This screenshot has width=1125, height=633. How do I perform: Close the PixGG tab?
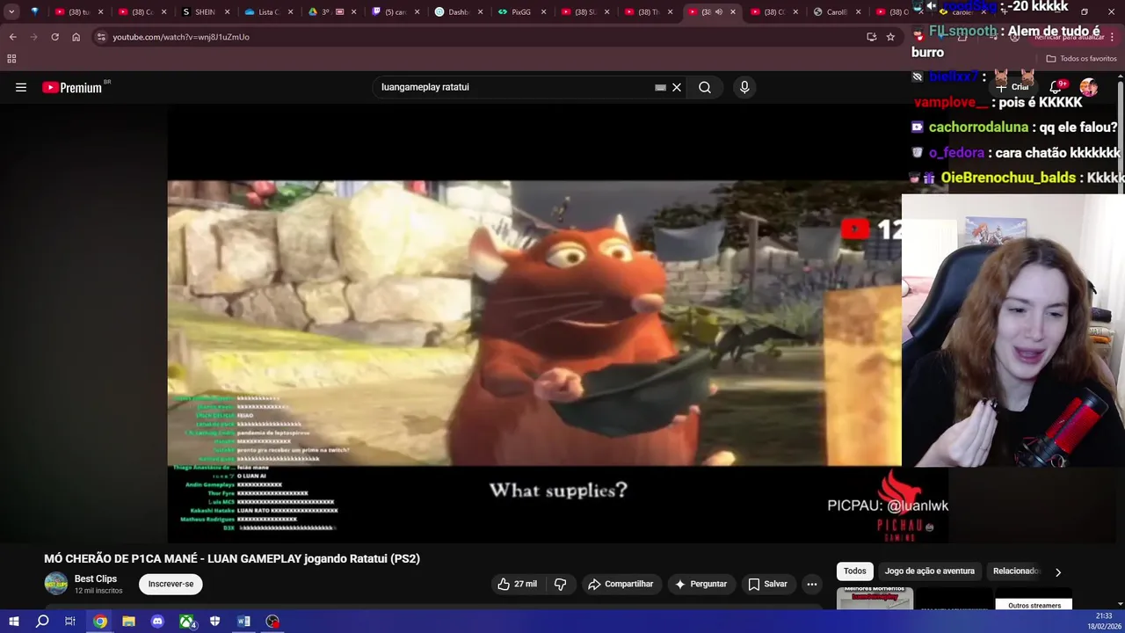pyautogui.click(x=543, y=12)
